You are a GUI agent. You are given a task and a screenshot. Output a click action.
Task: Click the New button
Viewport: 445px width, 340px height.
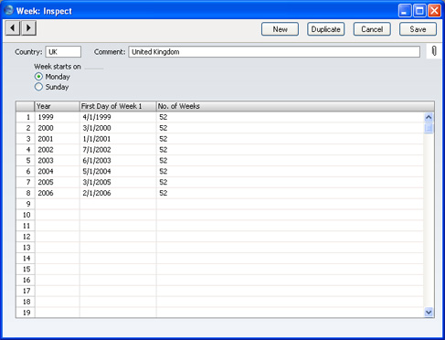click(x=280, y=29)
